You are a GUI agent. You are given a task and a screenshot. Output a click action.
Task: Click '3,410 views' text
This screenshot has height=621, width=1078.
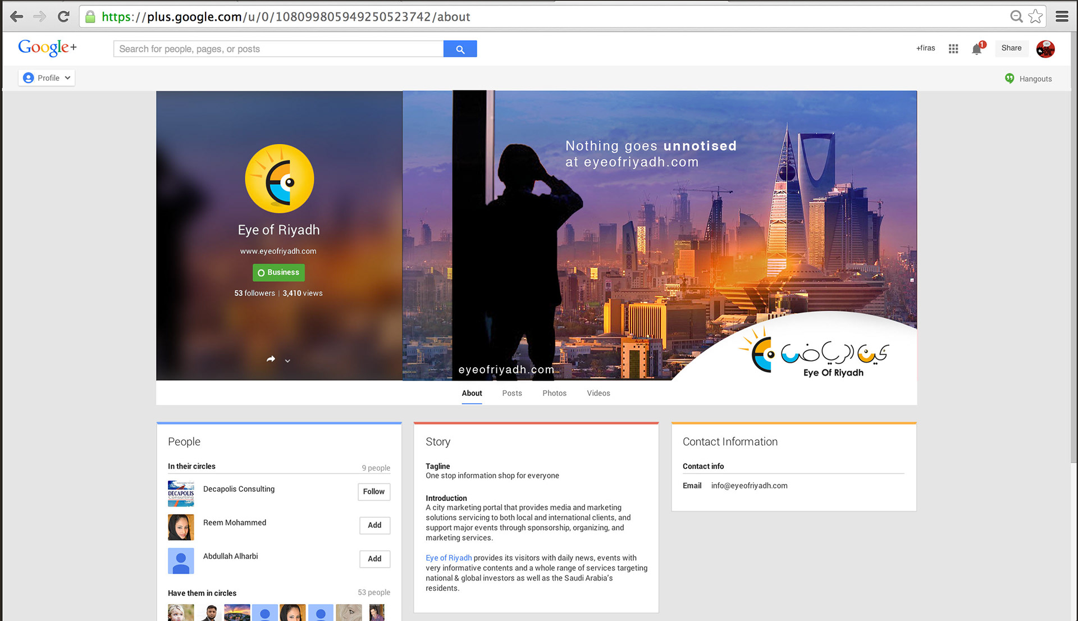(303, 293)
